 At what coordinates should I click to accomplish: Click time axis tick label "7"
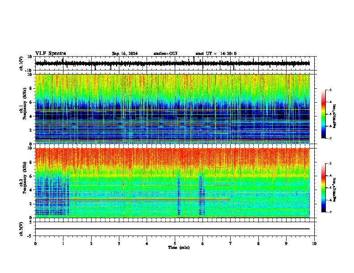click(231, 244)
